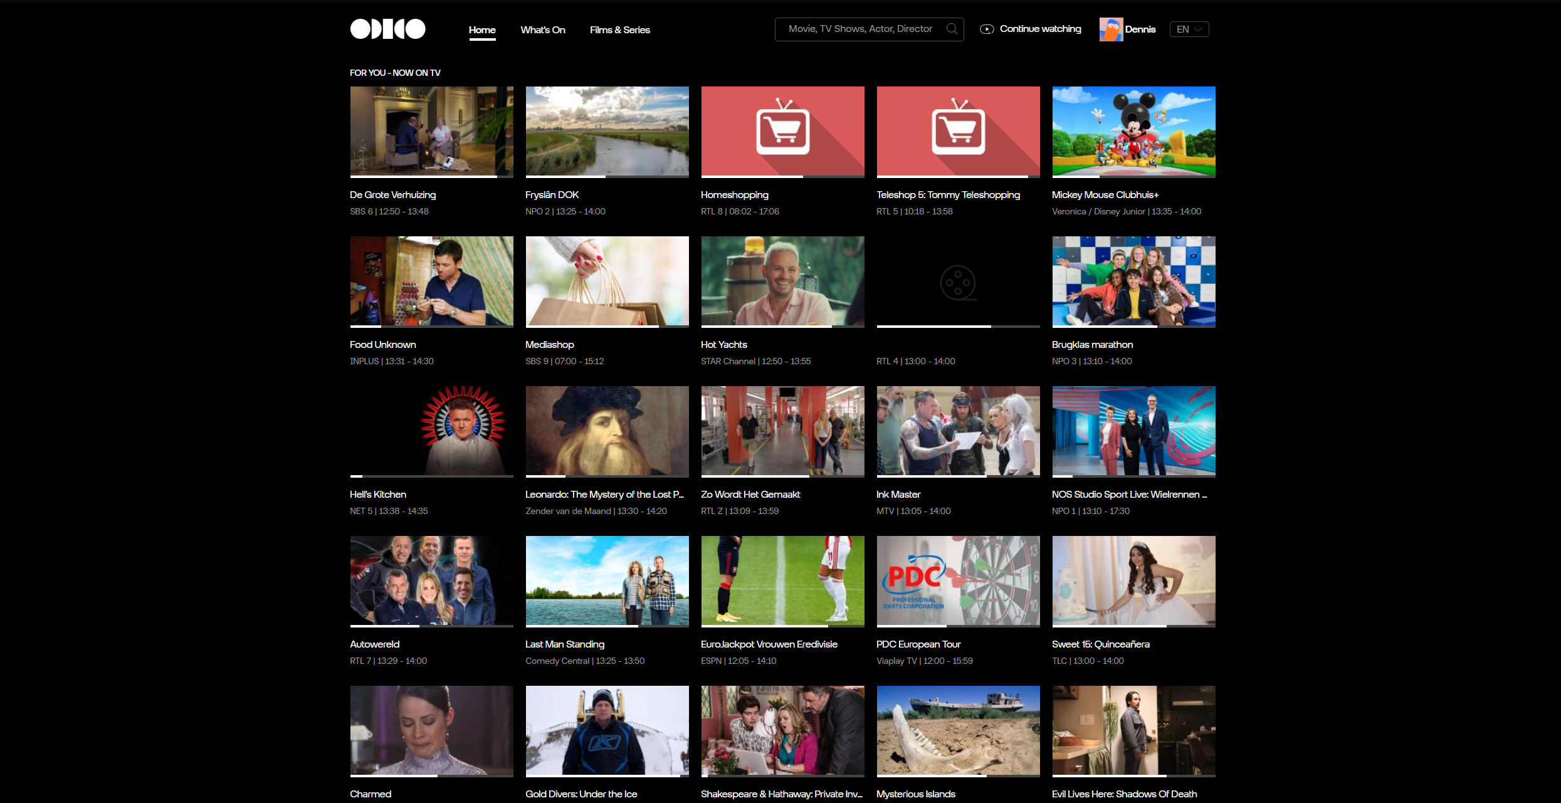The image size is (1561, 803).
Task: Open the RTL 4 film reel placeholder tile
Action: [958, 281]
